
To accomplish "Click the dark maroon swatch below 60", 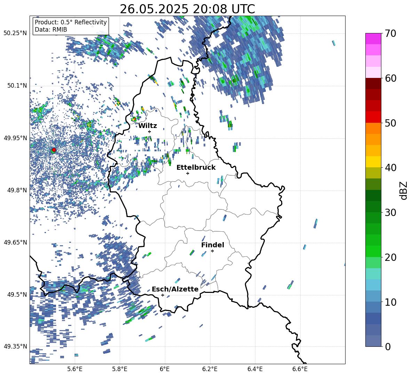I will (373, 84).
